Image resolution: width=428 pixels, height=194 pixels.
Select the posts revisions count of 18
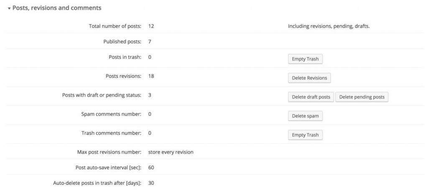151,76
